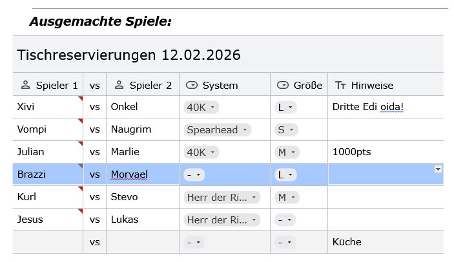Open the size M dropdown in Julian row
454x262 pixels.
click(x=287, y=152)
